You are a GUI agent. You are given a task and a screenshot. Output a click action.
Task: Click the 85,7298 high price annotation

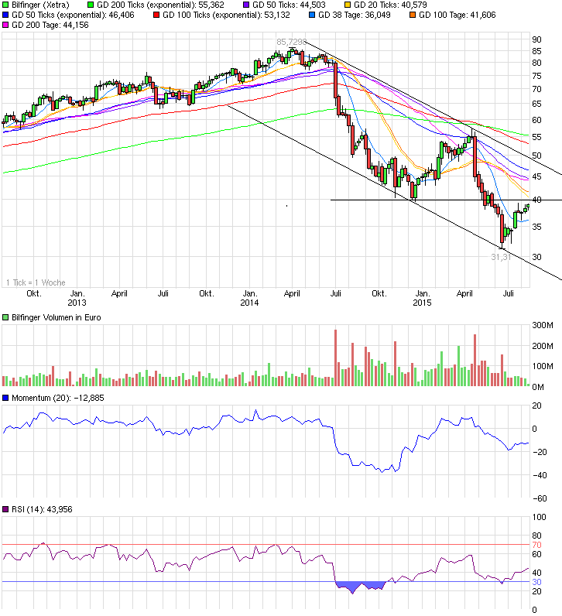(x=291, y=42)
